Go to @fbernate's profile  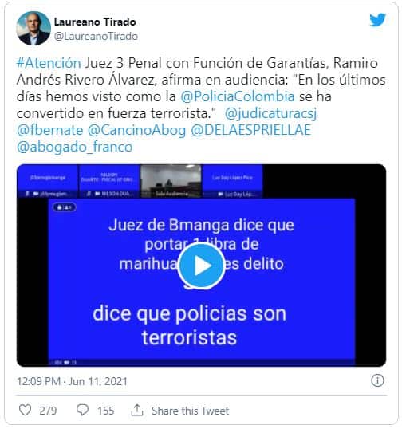pyautogui.click(x=49, y=130)
